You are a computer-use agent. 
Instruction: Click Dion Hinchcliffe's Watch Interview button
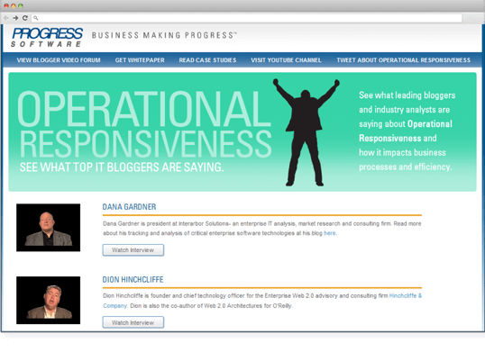click(x=133, y=322)
